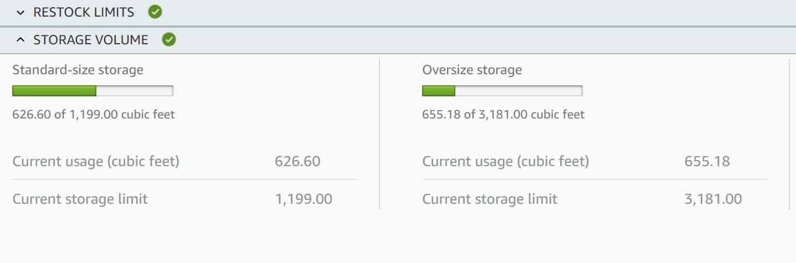Select the 626.60 current usage value
The image size is (796, 263).
point(297,162)
